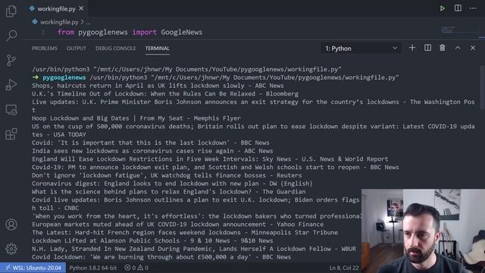Open the errors and warnings count in status bar
Screen dimensions: 485x273
click(136, 268)
